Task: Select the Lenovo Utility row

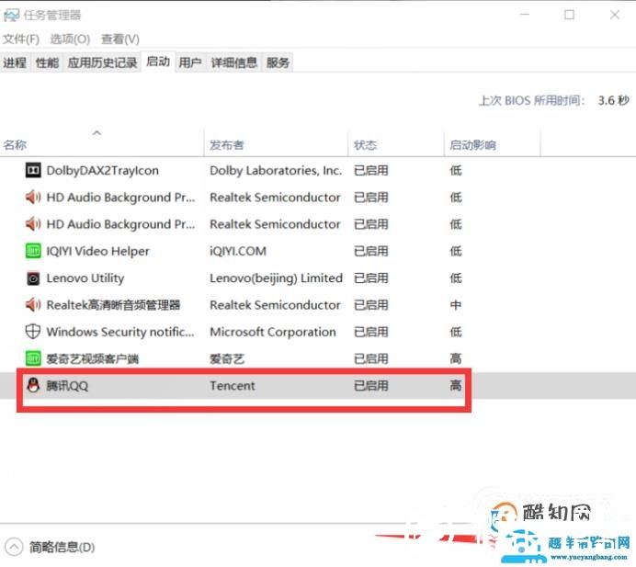Action: pos(318,278)
